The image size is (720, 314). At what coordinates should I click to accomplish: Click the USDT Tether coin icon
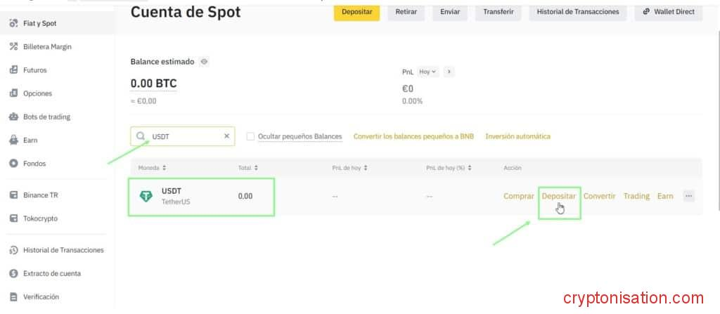click(146, 197)
